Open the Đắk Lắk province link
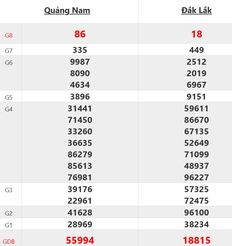This screenshot has height=246, width=232. tap(196, 11)
